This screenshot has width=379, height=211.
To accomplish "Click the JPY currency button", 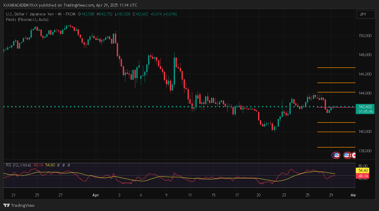I will pos(363,14).
